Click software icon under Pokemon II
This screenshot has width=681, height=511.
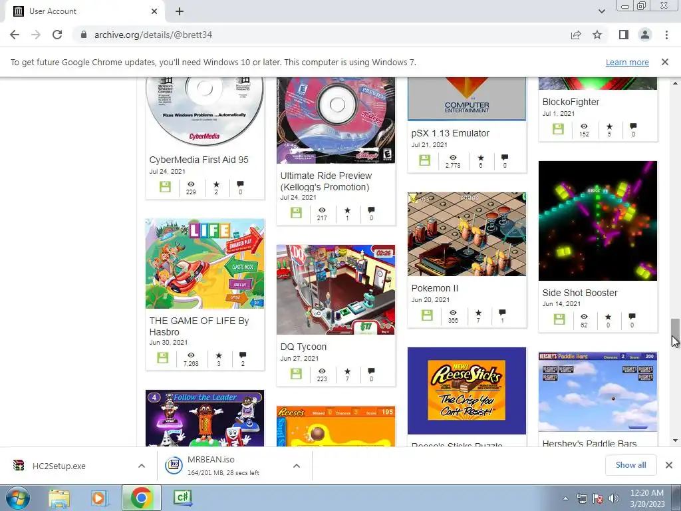click(x=427, y=315)
